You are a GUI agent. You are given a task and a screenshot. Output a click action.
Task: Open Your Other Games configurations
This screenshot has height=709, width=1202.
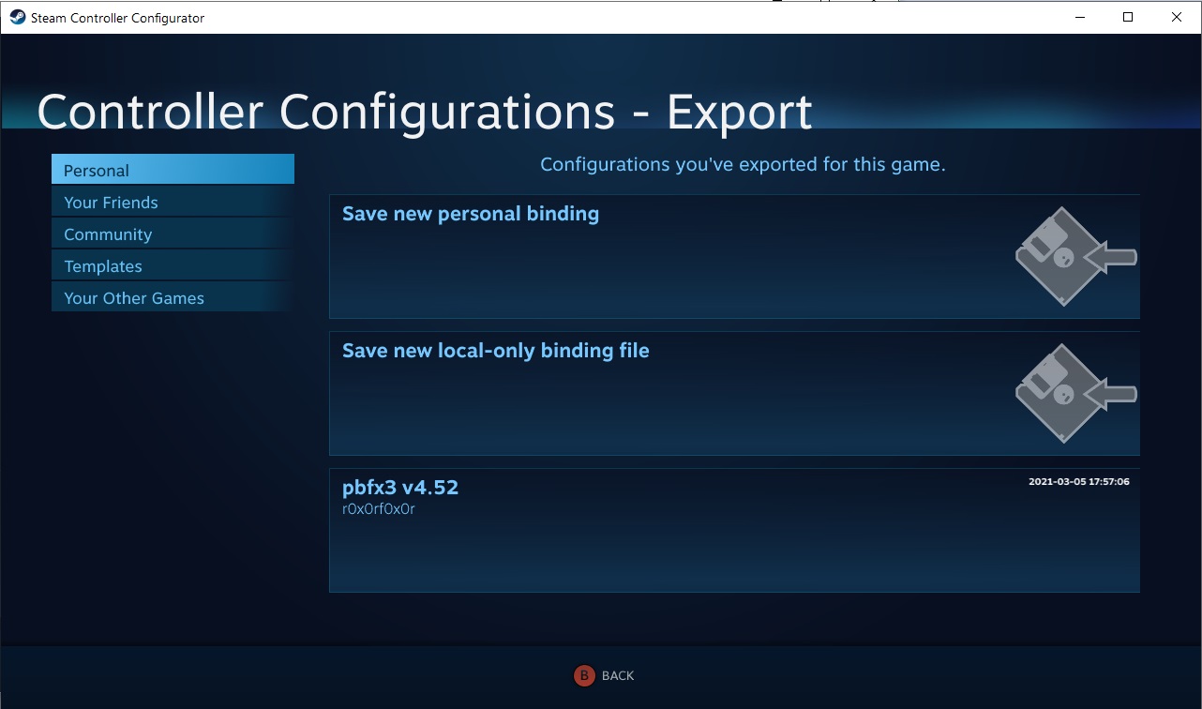pyautogui.click(x=173, y=297)
